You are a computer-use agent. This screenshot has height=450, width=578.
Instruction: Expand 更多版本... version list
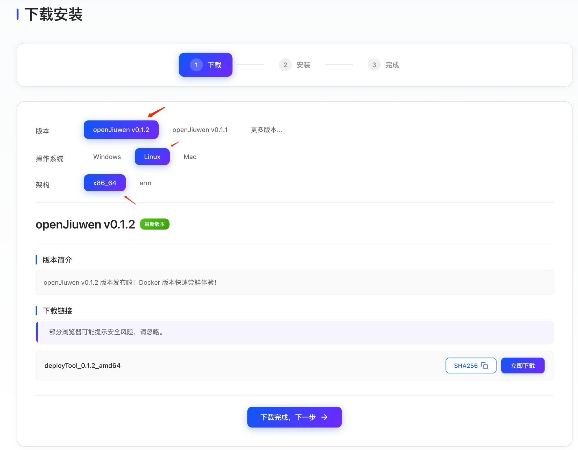point(266,130)
